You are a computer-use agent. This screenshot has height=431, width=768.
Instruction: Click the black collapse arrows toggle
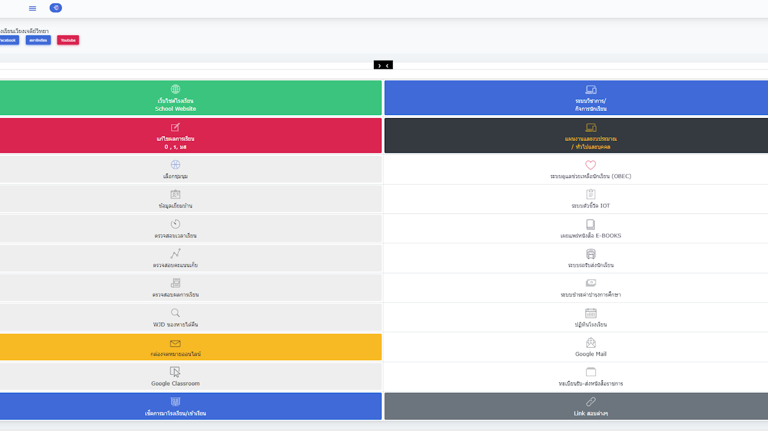pos(383,65)
